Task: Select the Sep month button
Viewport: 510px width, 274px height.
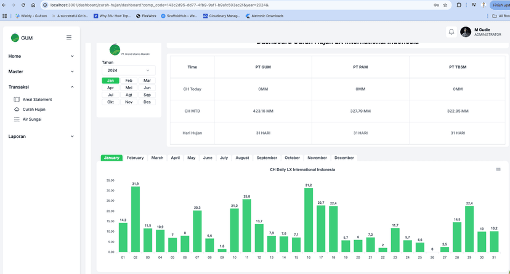Action: [x=147, y=95]
